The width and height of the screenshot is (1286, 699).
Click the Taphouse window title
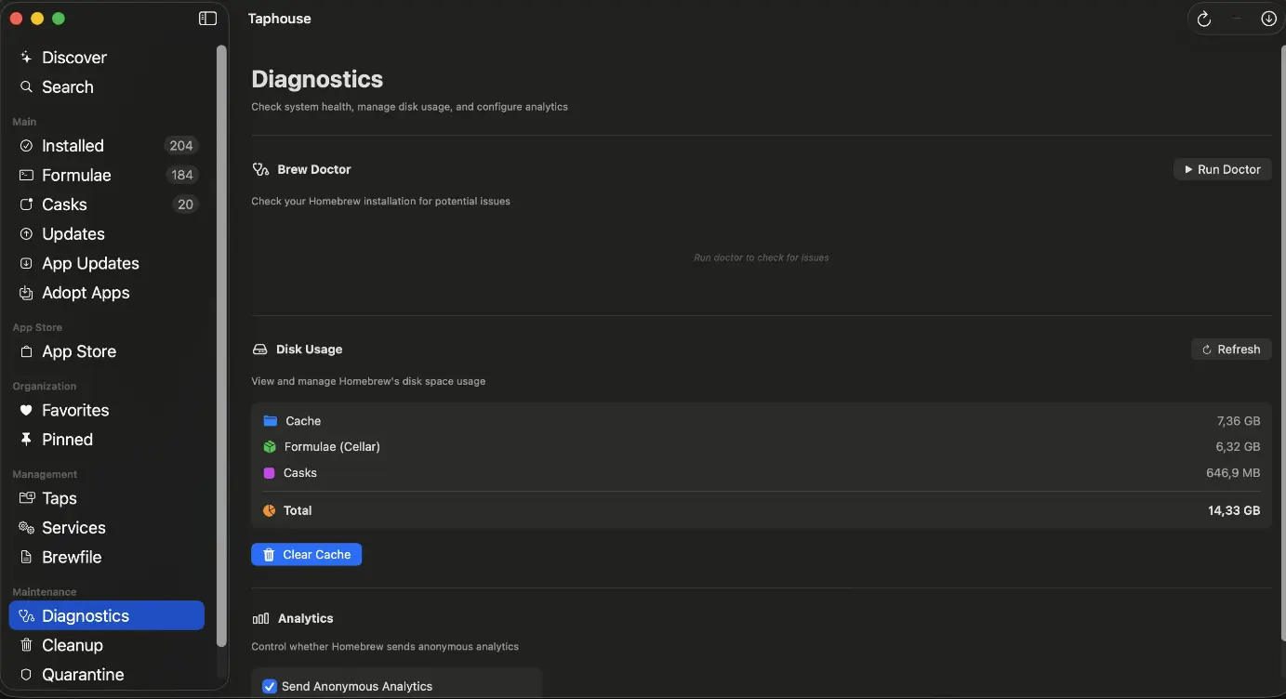(279, 19)
